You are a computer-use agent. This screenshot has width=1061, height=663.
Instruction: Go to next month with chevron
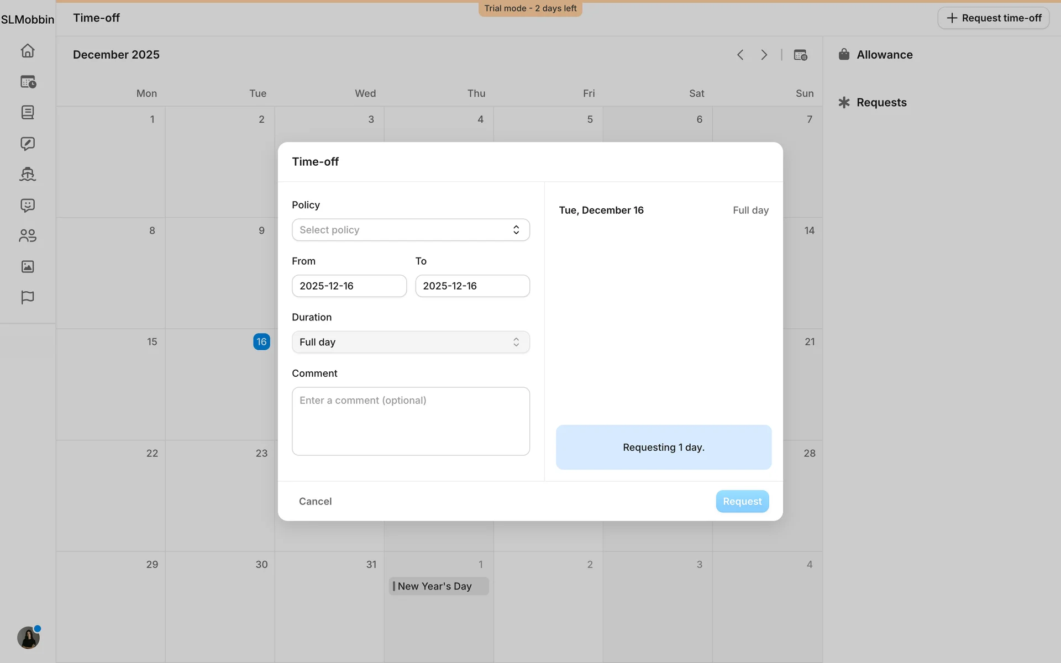pos(764,55)
